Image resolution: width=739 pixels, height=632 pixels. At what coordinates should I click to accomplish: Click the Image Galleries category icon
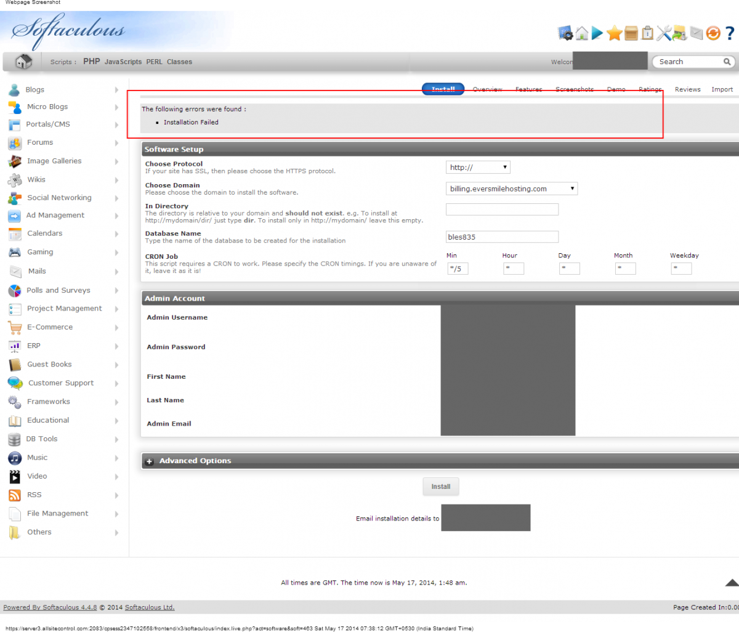coord(14,161)
